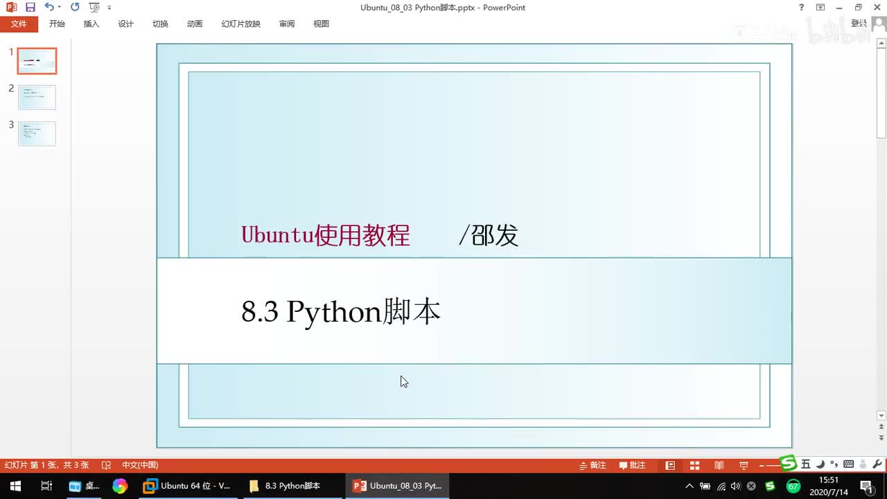Open the 桌... taskbar item
Viewport: 887px width, 499px height.
tap(84, 486)
